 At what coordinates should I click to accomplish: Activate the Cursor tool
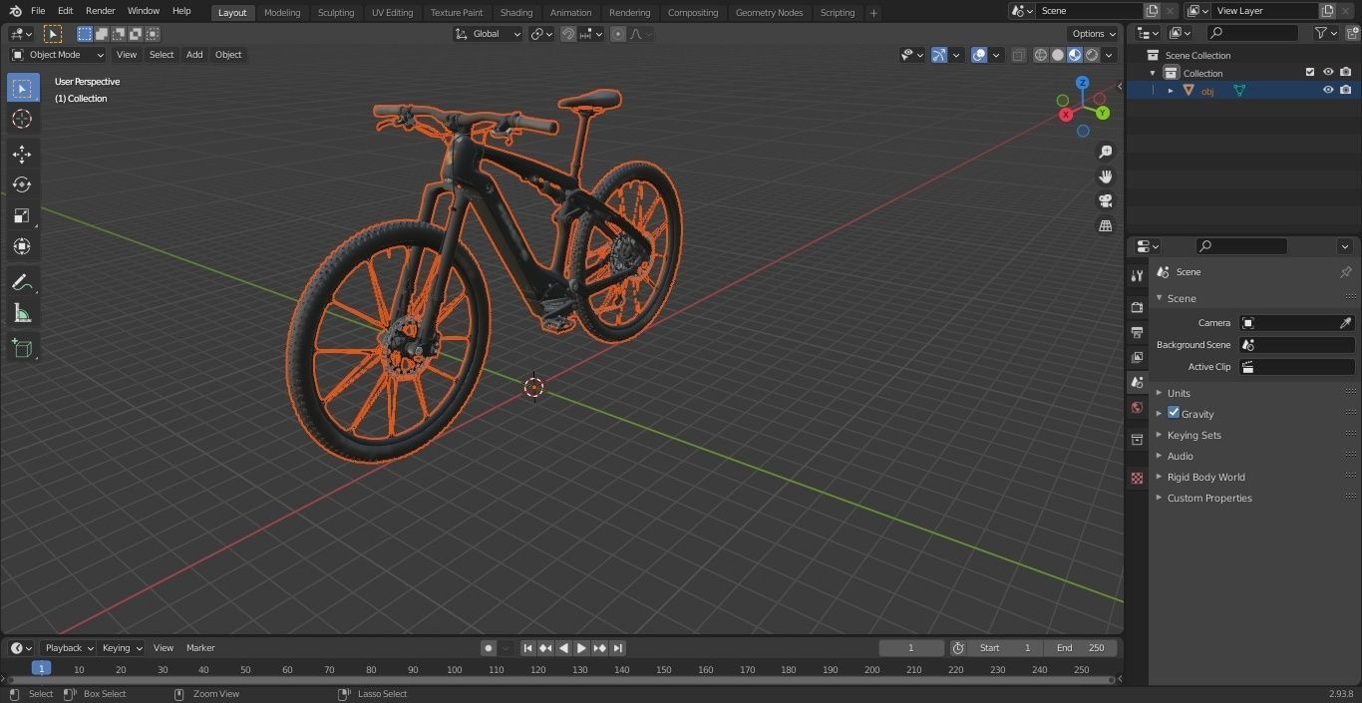pos(22,119)
